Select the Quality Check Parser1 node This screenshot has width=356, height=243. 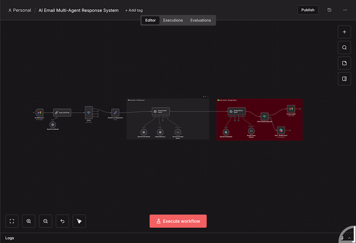click(251, 131)
